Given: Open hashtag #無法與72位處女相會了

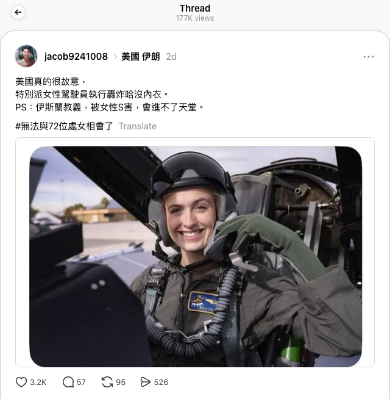Looking at the screenshot, I should (x=64, y=126).
